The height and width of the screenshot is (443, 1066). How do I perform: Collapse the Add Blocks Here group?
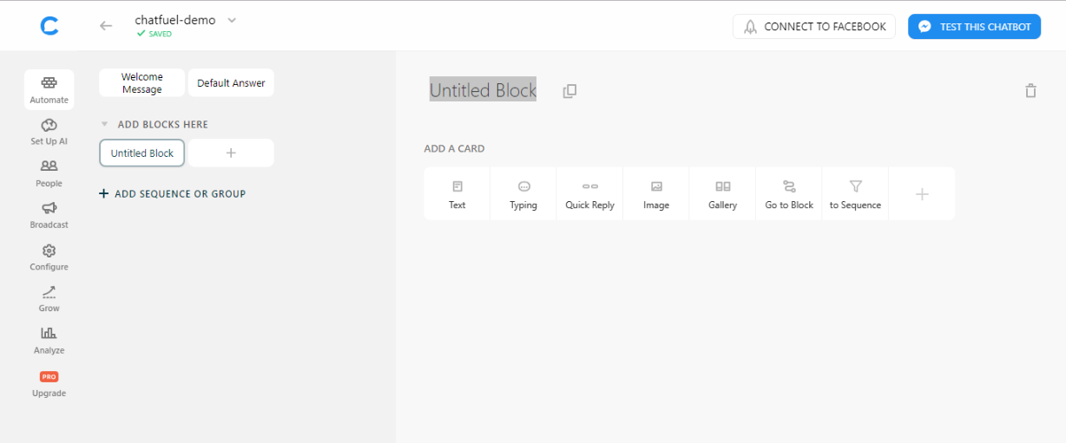point(105,125)
